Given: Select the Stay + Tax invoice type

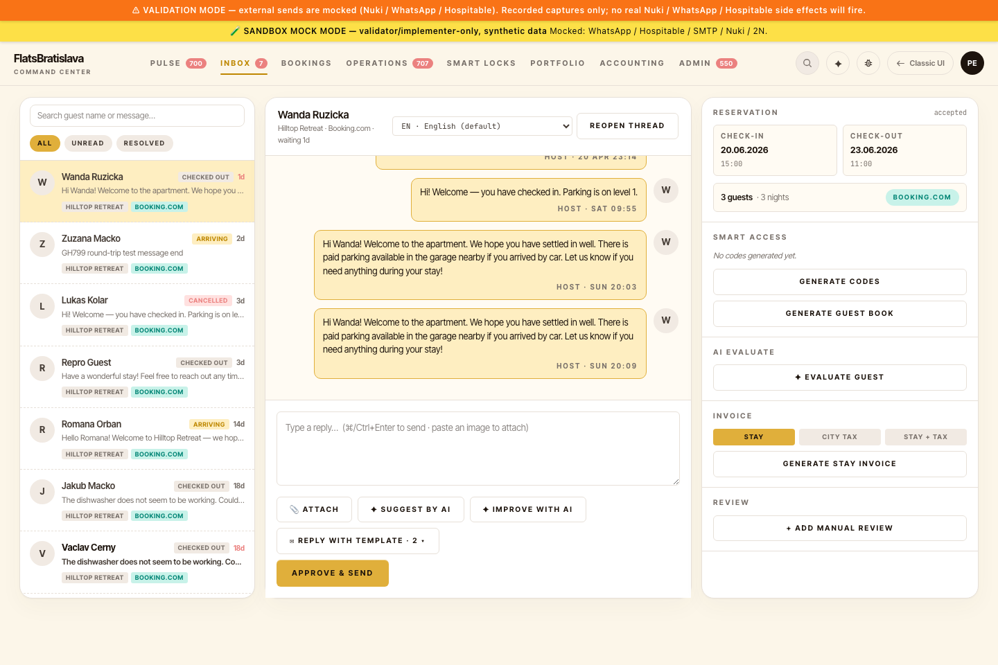Looking at the screenshot, I should [926, 437].
